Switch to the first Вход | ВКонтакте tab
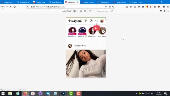This screenshot has width=170, height=96. tap(24, 2)
